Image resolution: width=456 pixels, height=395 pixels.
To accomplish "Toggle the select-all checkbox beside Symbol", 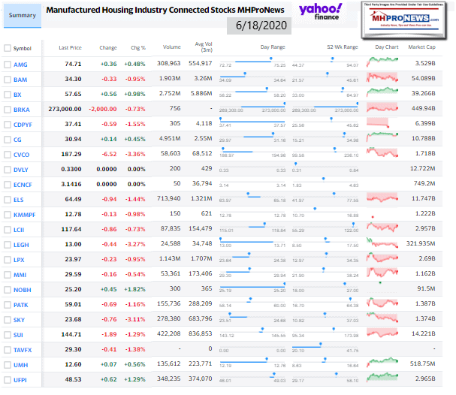I will click(x=8, y=48).
